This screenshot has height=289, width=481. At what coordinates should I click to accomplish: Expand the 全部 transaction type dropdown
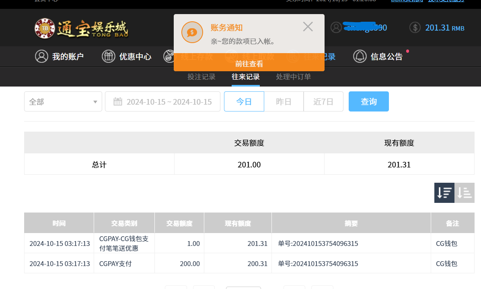(63, 101)
